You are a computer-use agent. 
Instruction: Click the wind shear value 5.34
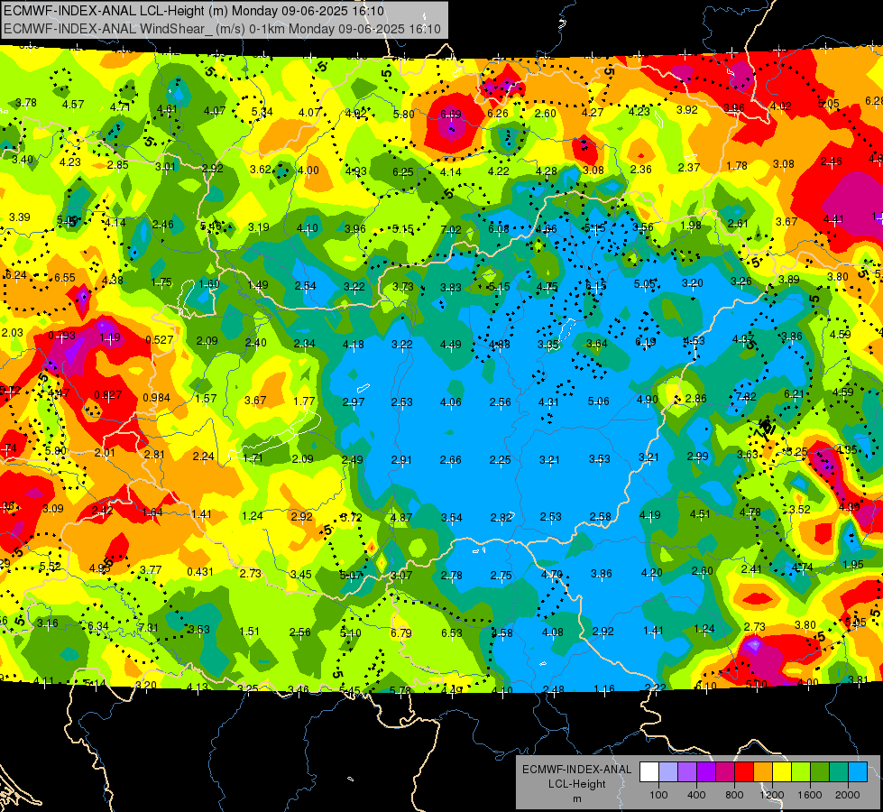coord(262,112)
